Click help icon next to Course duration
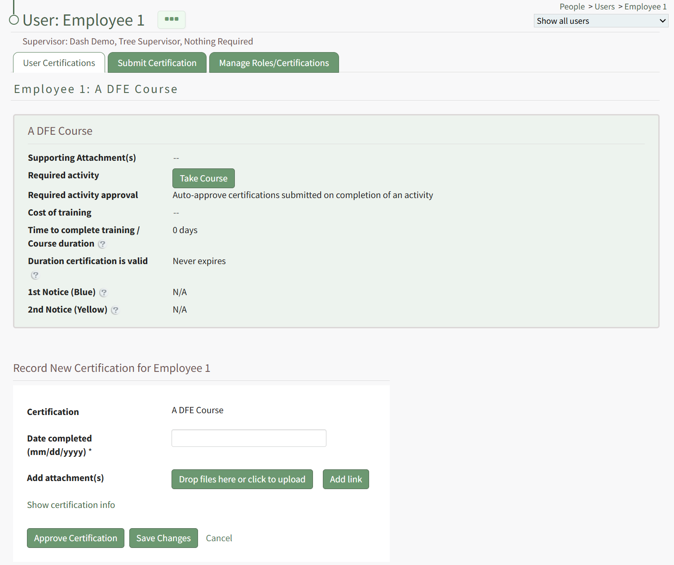Image resolution: width=674 pixels, height=565 pixels. pyautogui.click(x=102, y=244)
